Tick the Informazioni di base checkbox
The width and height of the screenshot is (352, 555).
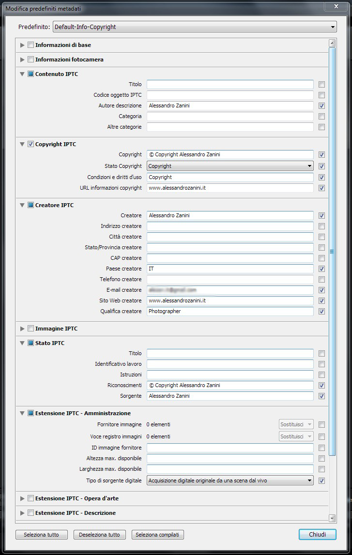tap(31, 45)
